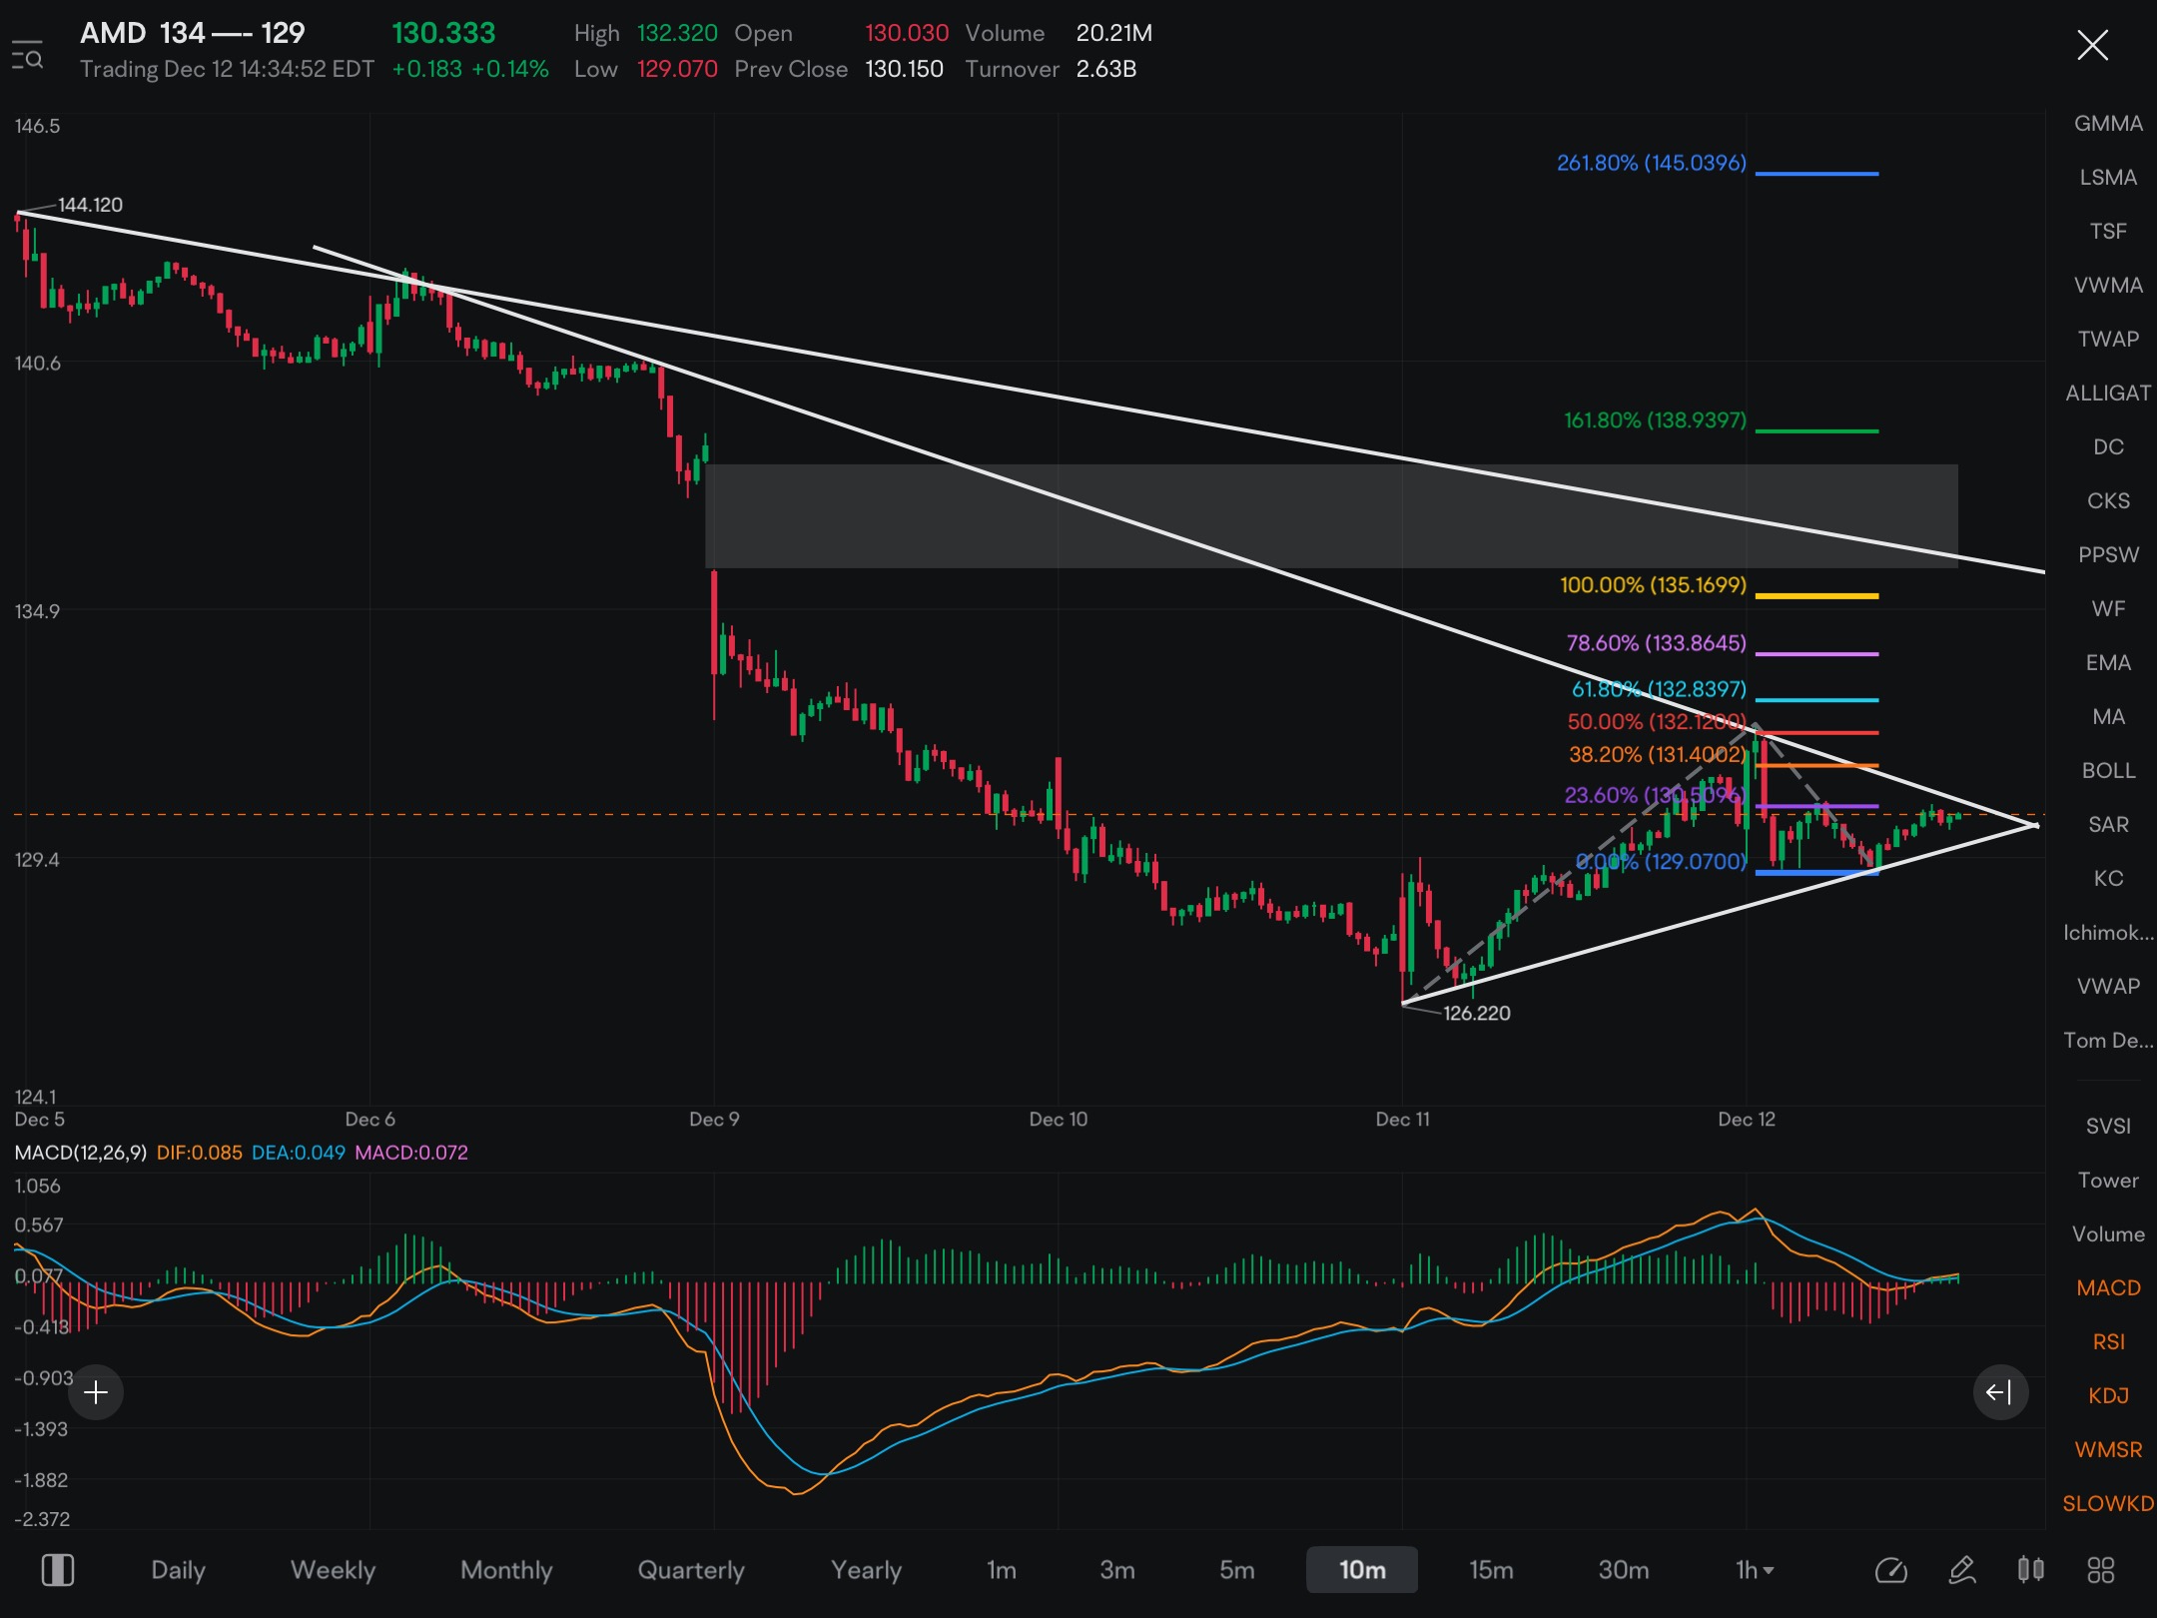Viewport: 2157px width, 1618px height.
Task: Select the 3m interval
Action: [x=1117, y=1570]
